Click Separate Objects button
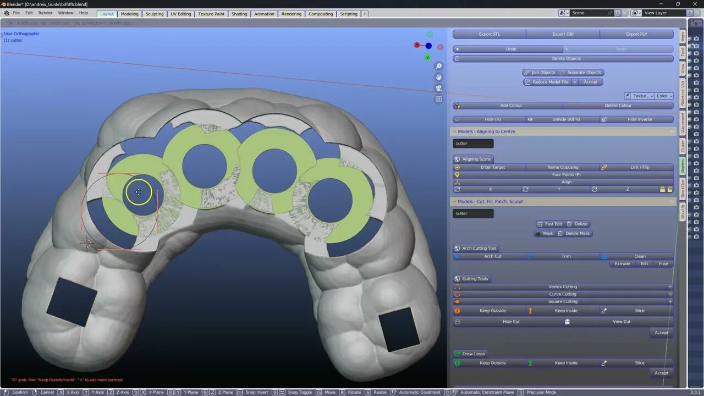 tap(581, 73)
